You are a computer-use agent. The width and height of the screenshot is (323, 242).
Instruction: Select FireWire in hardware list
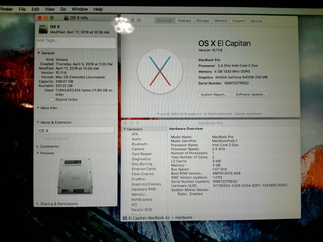coord(138,179)
